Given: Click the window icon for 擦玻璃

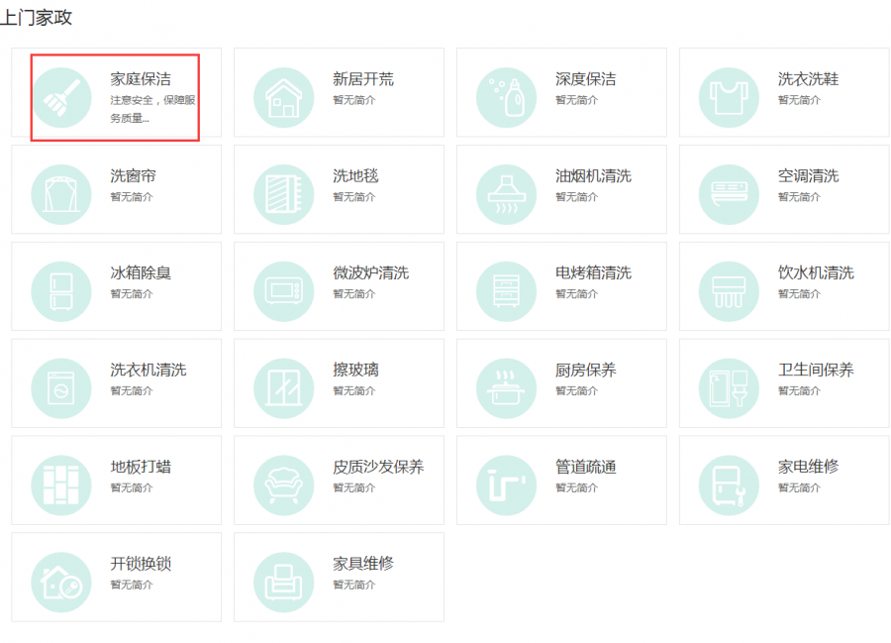Looking at the screenshot, I should 283,388.
